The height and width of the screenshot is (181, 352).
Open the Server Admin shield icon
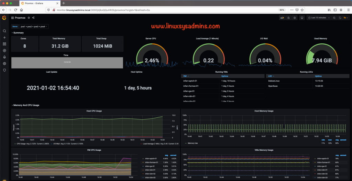click(x=4, y=70)
